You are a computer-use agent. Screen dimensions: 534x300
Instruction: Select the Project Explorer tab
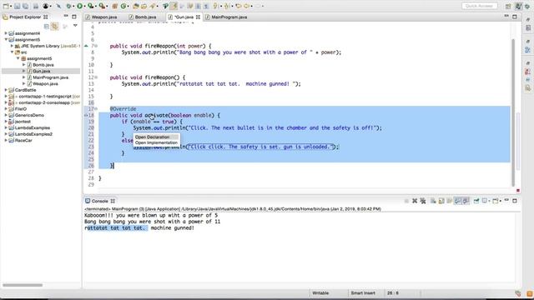pos(25,17)
